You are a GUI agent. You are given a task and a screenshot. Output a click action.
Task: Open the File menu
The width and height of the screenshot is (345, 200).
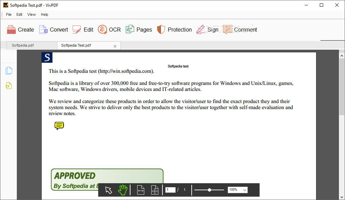(9, 14)
